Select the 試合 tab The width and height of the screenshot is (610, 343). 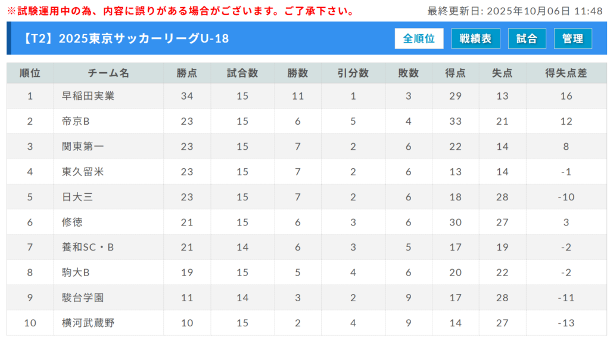pos(527,39)
